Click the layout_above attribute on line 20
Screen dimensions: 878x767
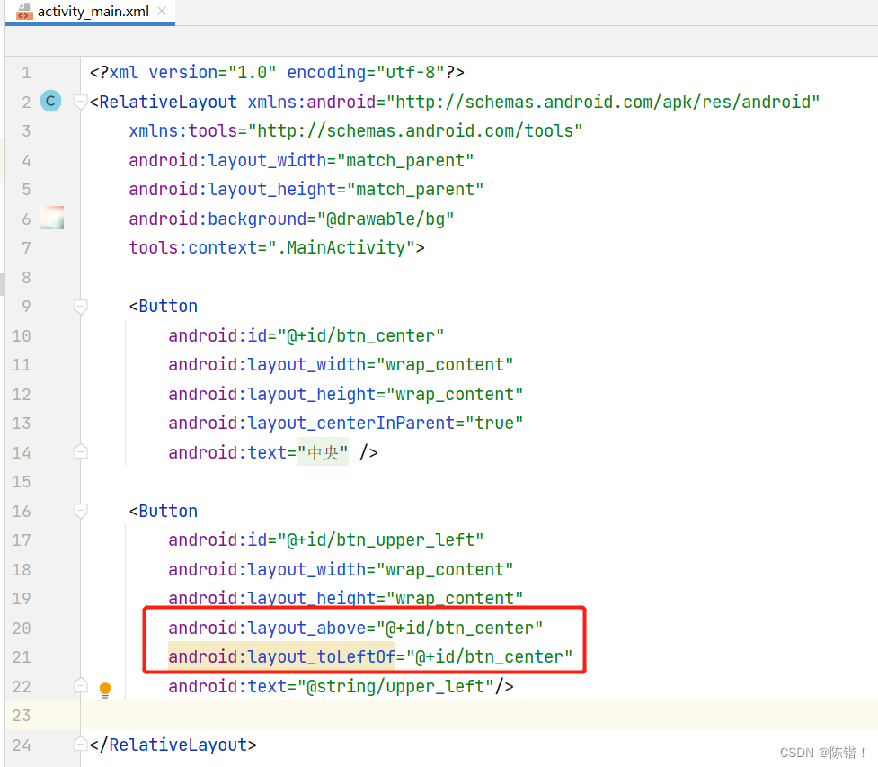[x=356, y=628]
